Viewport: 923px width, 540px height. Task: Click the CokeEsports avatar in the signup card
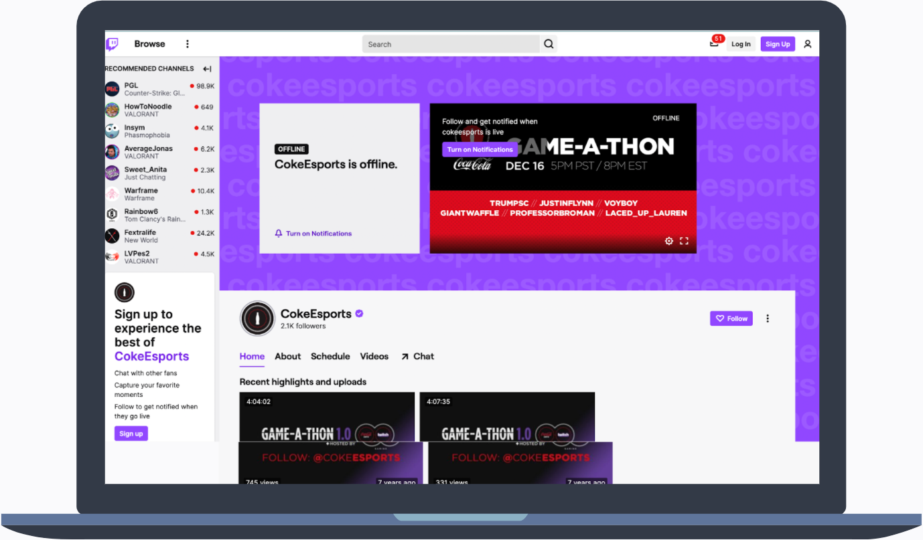click(x=125, y=292)
